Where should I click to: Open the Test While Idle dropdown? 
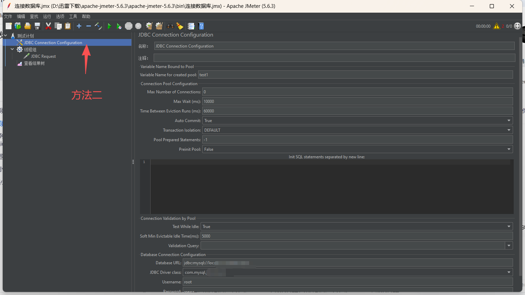pos(357,227)
